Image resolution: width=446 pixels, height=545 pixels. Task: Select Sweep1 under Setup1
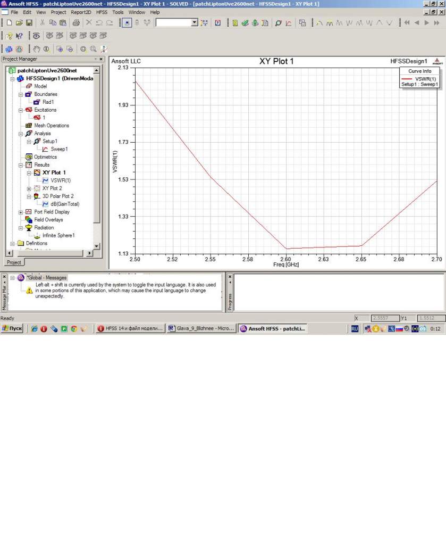(x=60, y=149)
